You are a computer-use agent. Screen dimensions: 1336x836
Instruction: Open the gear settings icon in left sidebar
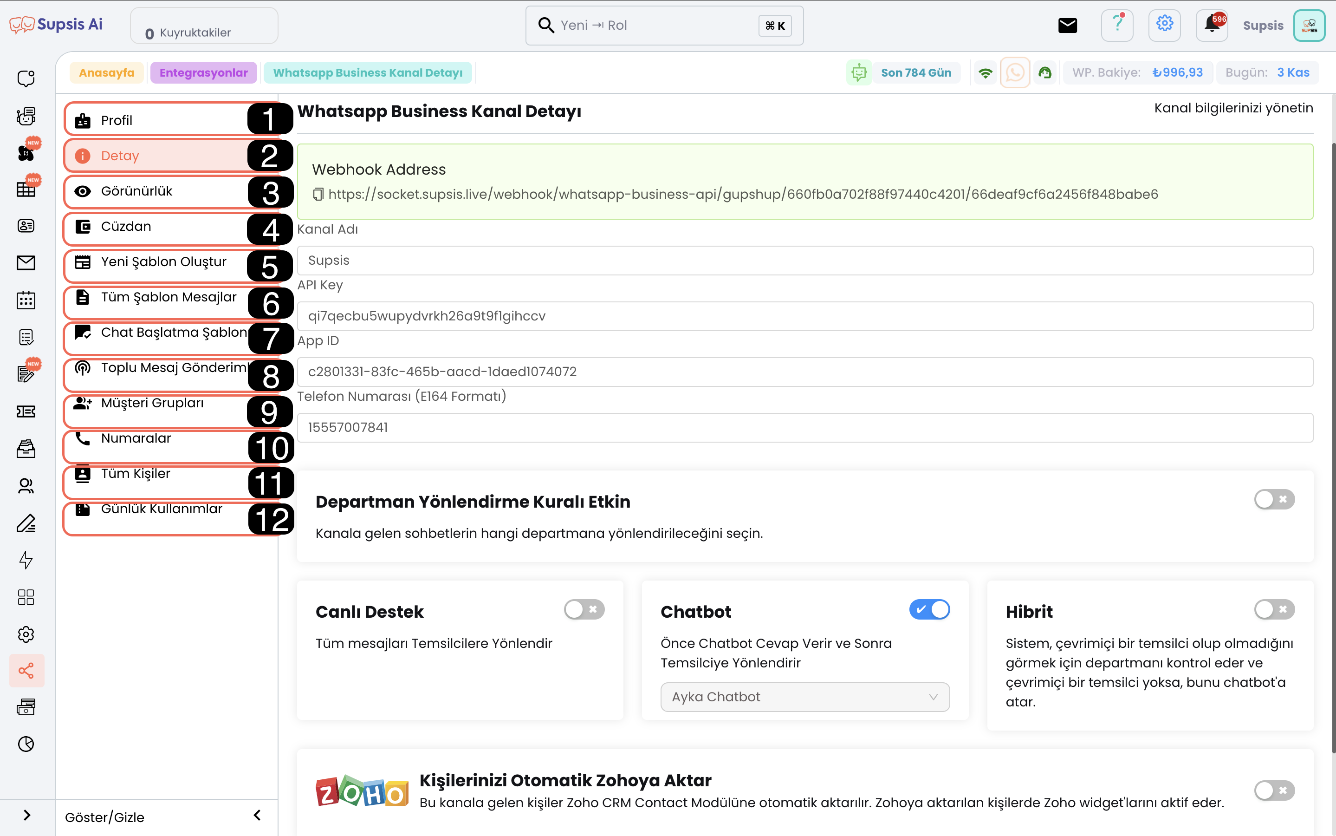26,634
